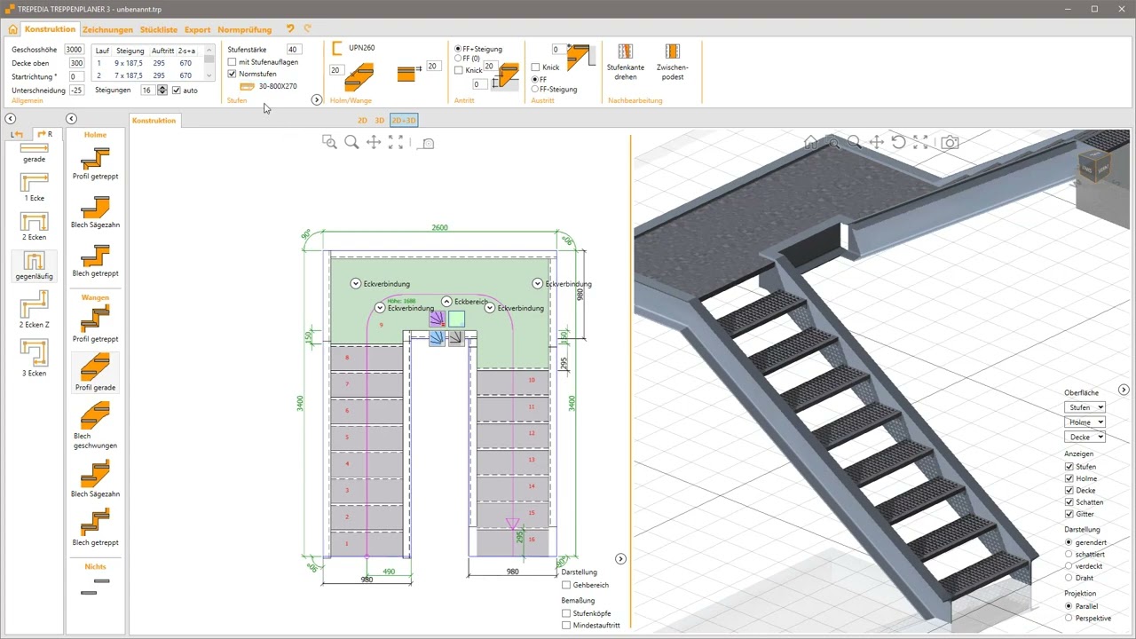The image size is (1136, 639).
Task: Select the FF-Steigung radio in Austritt
Action: pos(535,90)
